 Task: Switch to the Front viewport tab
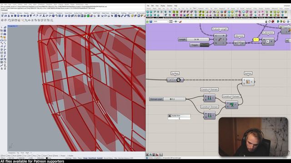(22, 153)
